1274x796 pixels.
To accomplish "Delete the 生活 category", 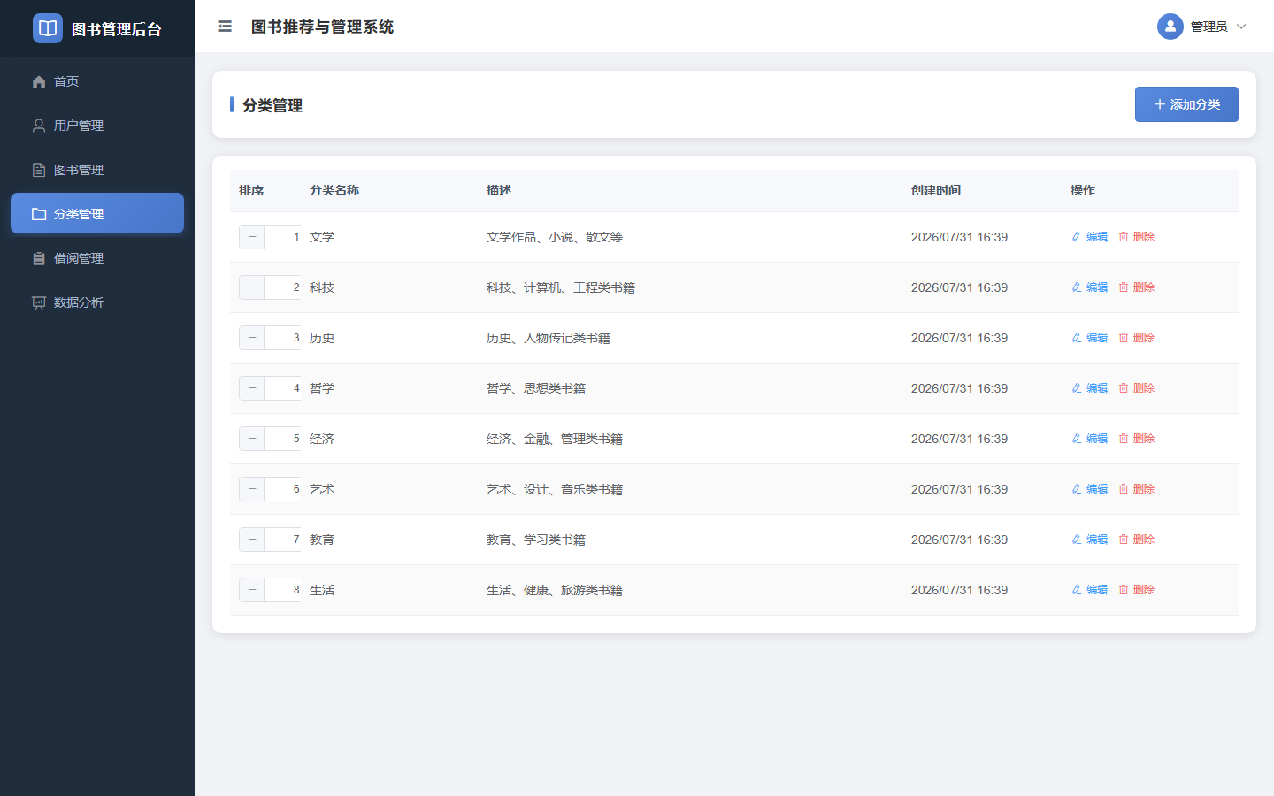I will pyautogui.click(x=1137, y=590).
